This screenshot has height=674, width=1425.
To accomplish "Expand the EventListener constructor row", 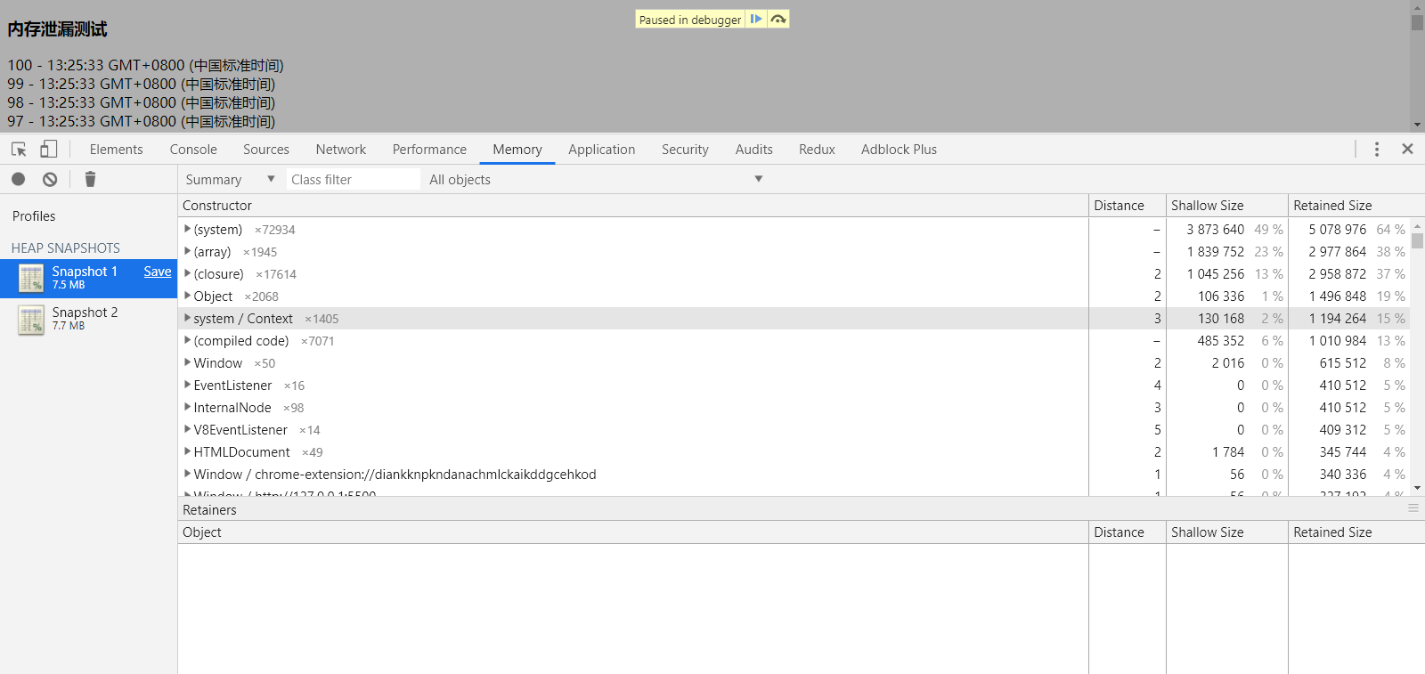I will coord(187,386).
